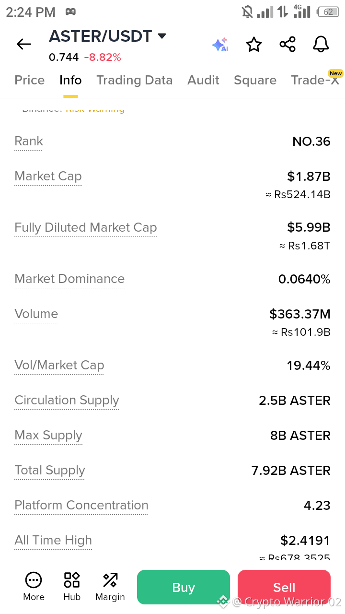The image size is (345, 614).
Task: Expand the ASTER/USDT pair dropdown arrow
Action: pos(162,36)
